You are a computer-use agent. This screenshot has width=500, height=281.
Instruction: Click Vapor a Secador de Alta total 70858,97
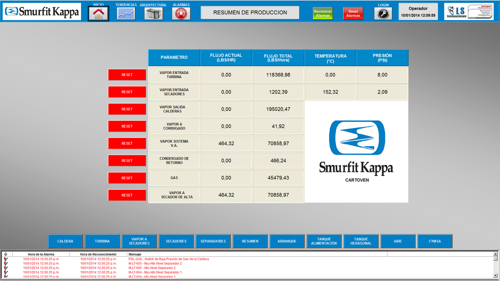278,195
